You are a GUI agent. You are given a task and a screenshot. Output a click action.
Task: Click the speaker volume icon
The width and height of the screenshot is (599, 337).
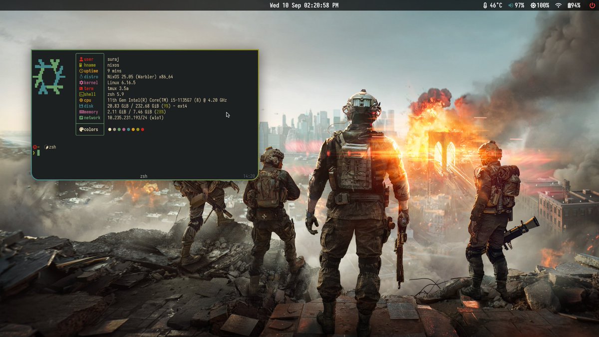pyautogui.click(x=511, y=5)
